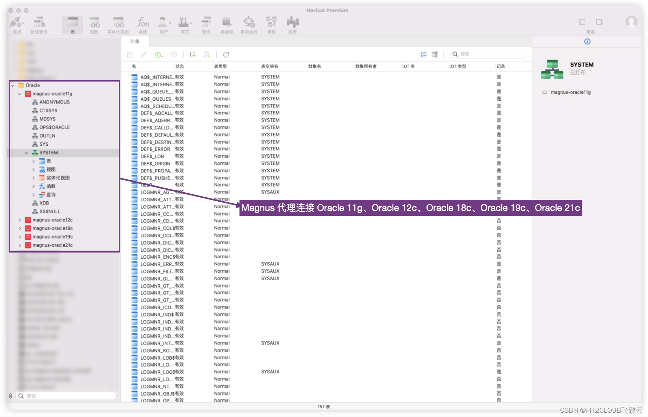Click the 新建查询 (New Query) button
The height and width of the screenshot is (417, 648).
39,25
